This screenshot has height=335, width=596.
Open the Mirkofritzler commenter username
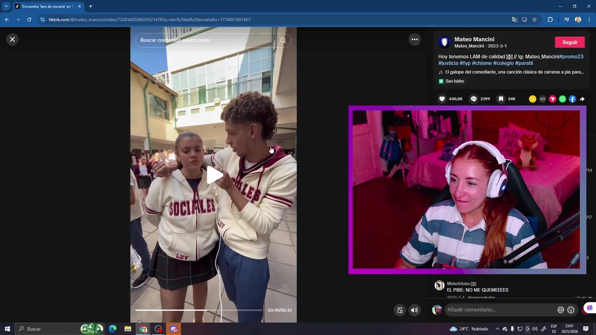(461, 283)
